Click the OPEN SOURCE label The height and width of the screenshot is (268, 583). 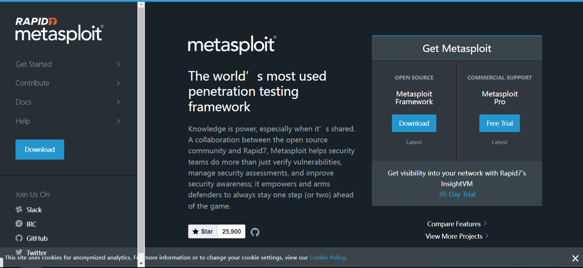point(414,78)
